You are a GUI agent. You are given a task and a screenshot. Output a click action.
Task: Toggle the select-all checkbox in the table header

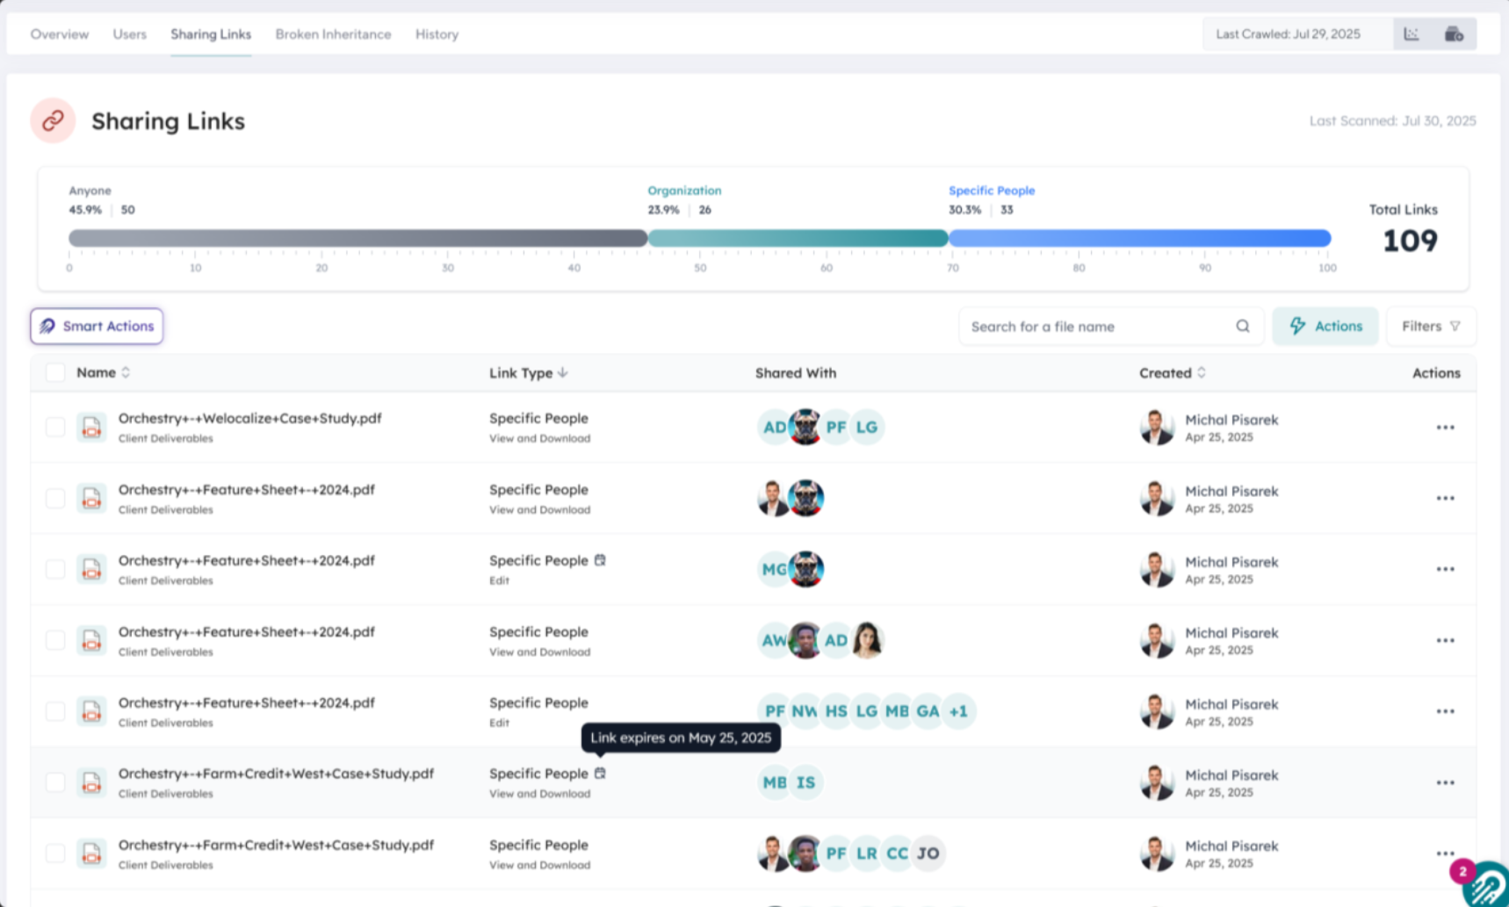55,372
